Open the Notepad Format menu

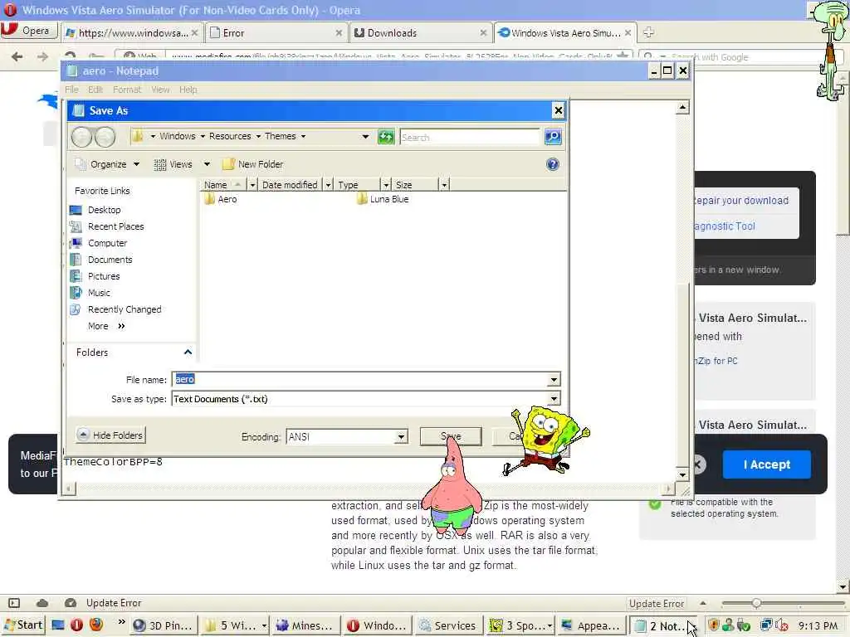point(127,90)
